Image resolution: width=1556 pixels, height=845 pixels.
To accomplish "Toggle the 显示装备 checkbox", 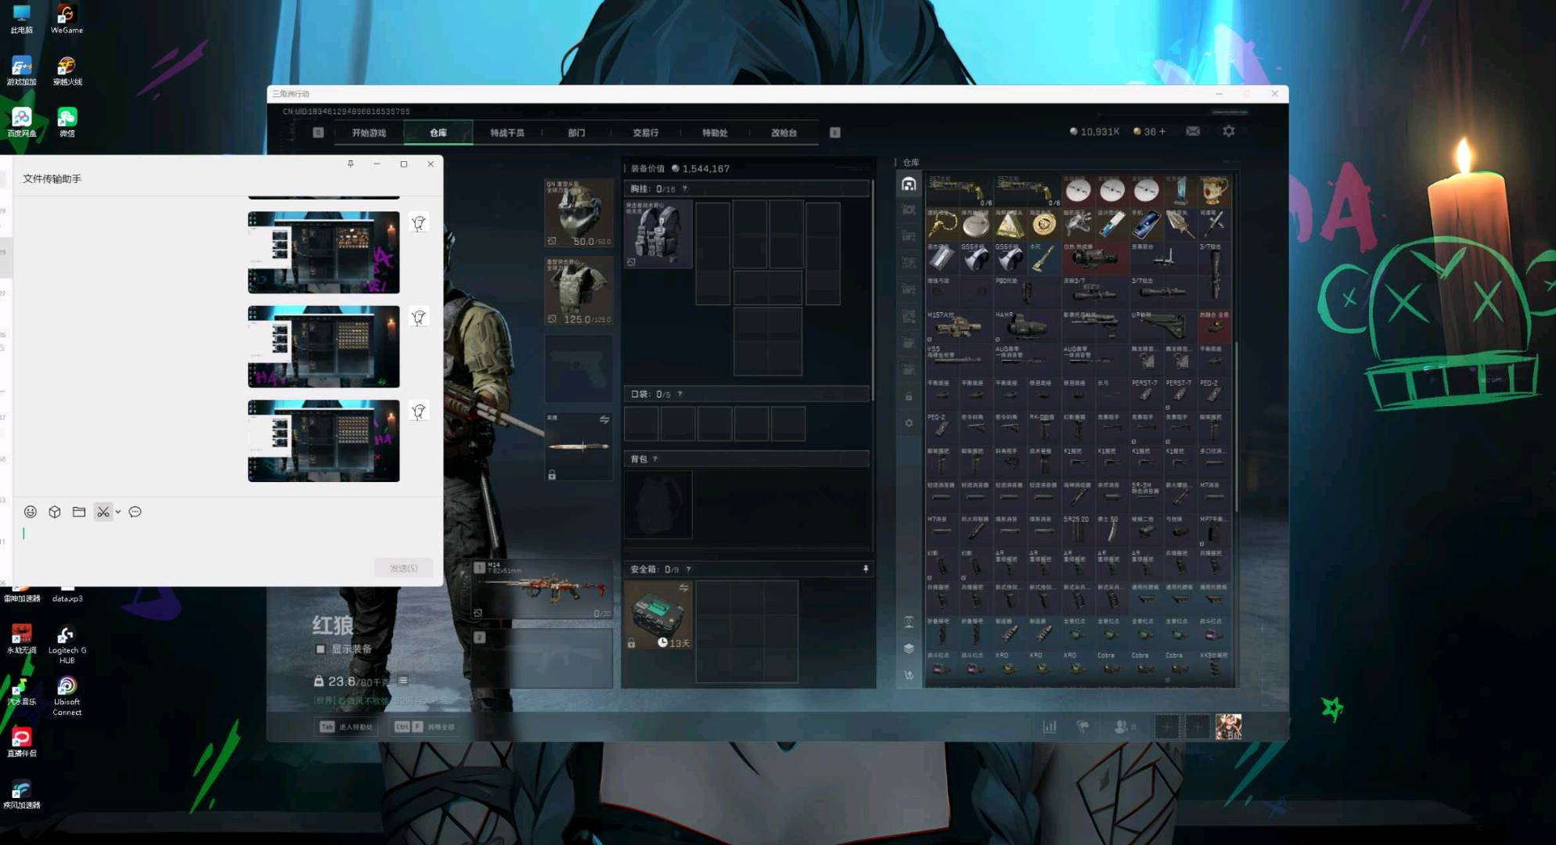I will click(x=320, y=649).
